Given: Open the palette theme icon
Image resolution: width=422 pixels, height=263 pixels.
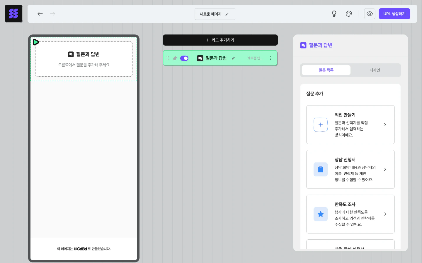Looking at the screenshot, I should pyautogui.click(x=349, y=14).
